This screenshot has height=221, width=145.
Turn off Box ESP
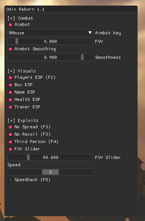pyautogui.click(x=10, y=85)
